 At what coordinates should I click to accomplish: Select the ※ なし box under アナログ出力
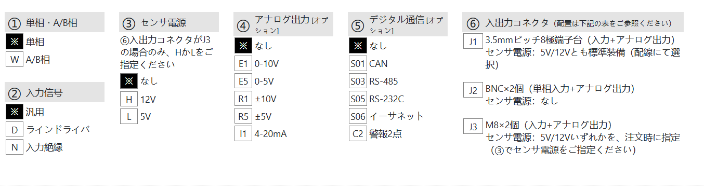(x=243, y=46)
